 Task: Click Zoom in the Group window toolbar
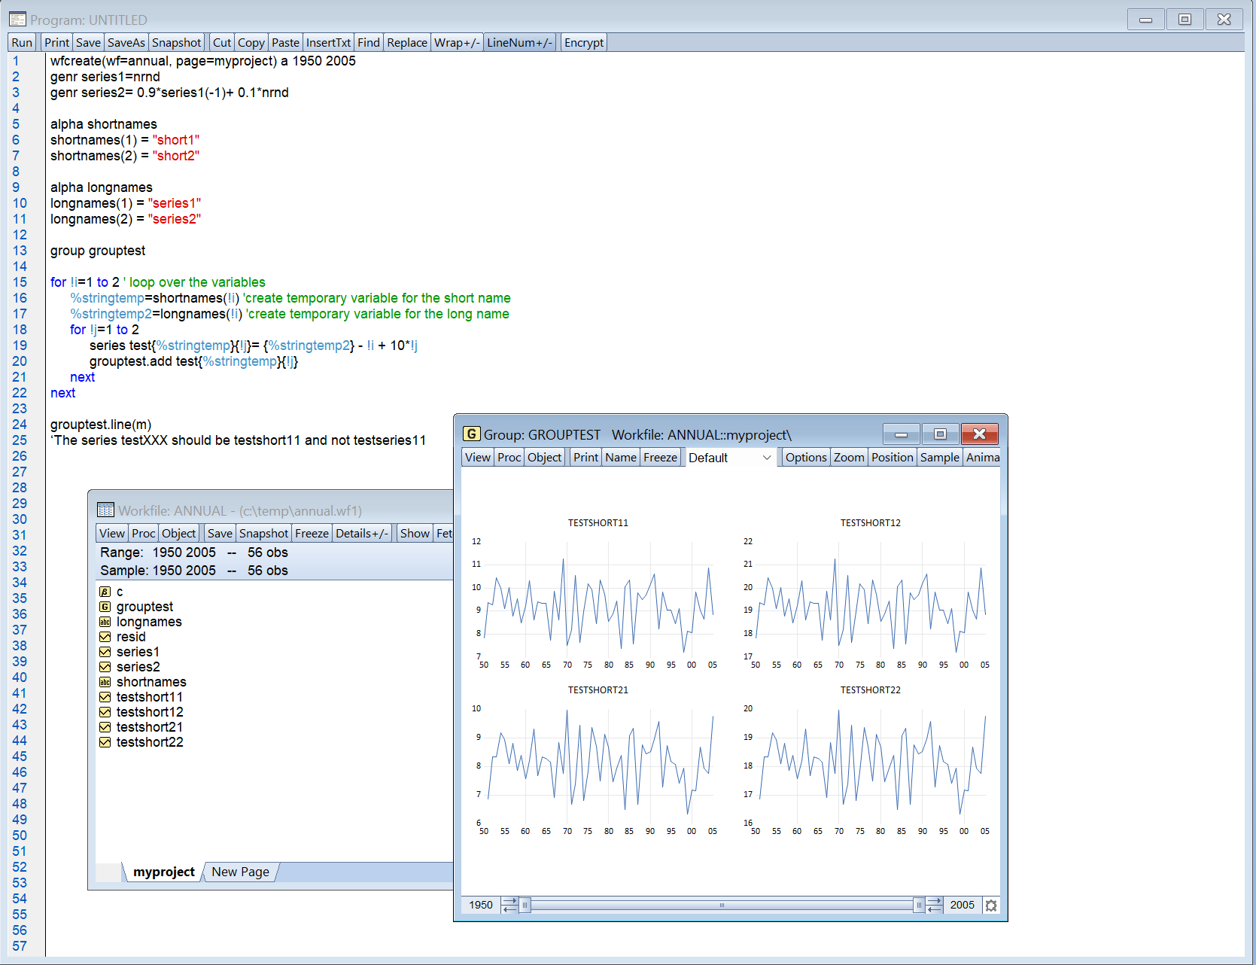tap(849, 458)
